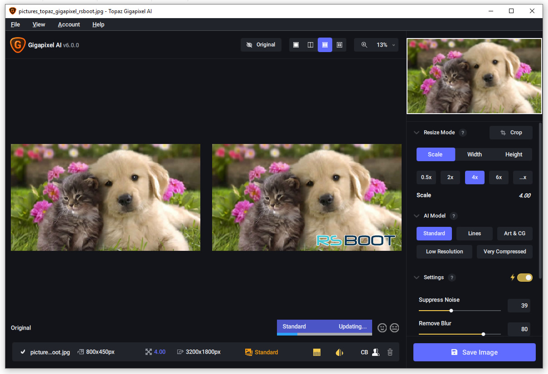Collapse the AI Model section
548x374 pixels.
417,216
